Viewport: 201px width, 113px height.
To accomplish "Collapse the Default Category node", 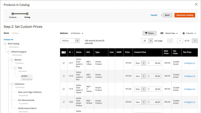I will coord(9,52).
